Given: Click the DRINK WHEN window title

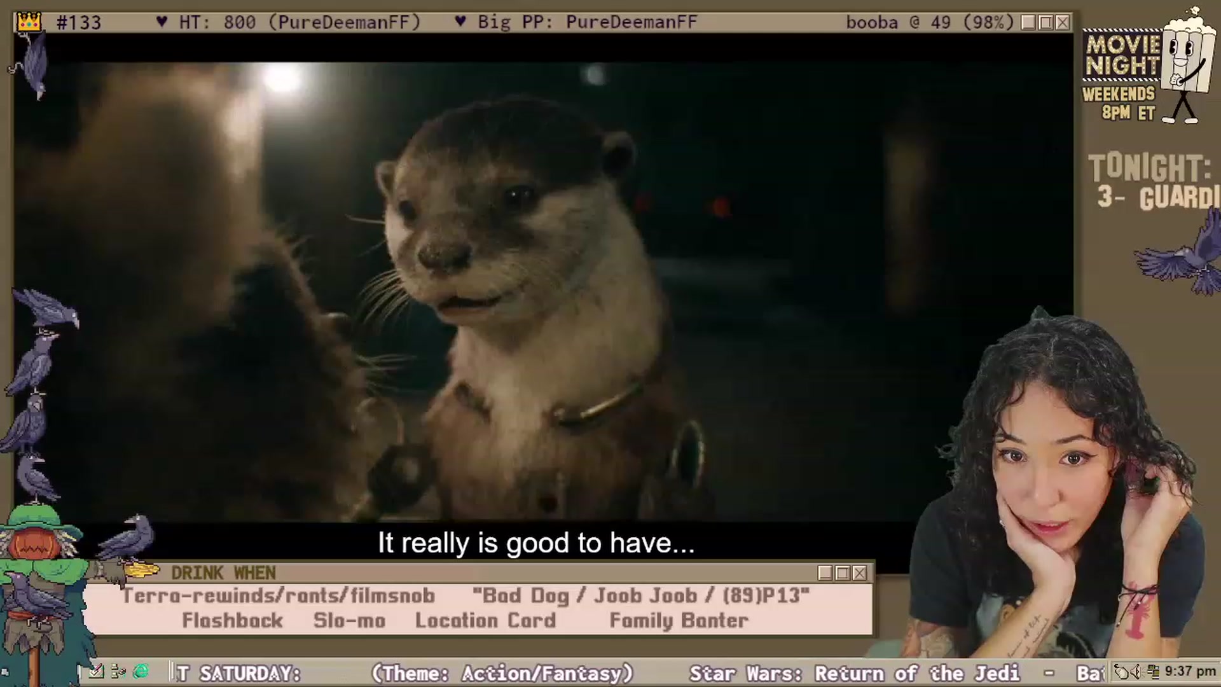Looking at the screenshot, I should [x=223, y=573].
